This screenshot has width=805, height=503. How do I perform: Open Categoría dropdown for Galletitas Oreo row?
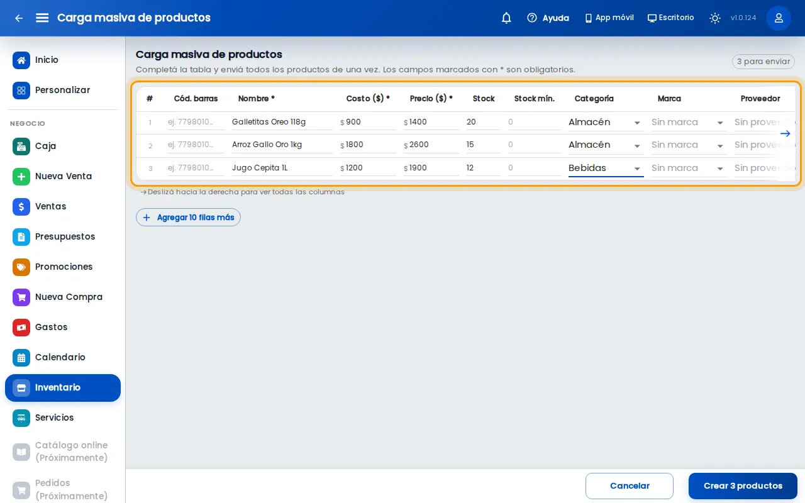[x=606, y=123]
